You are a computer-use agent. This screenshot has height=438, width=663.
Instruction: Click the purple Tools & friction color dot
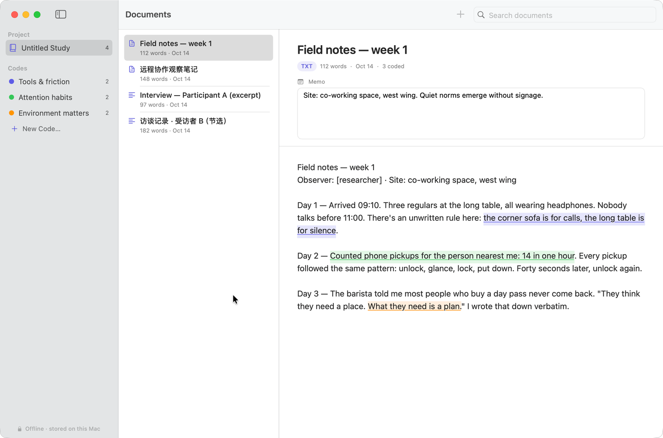click(11, 82)
